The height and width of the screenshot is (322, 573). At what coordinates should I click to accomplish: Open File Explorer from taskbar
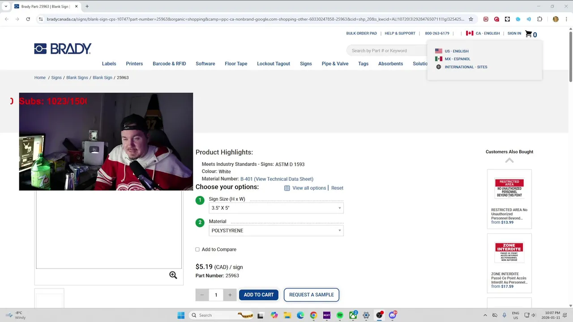tap(287, 315)
